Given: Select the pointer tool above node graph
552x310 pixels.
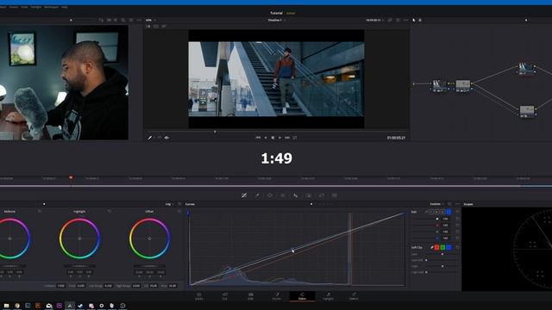Looking at the screenshot, I should coord(414,20).
